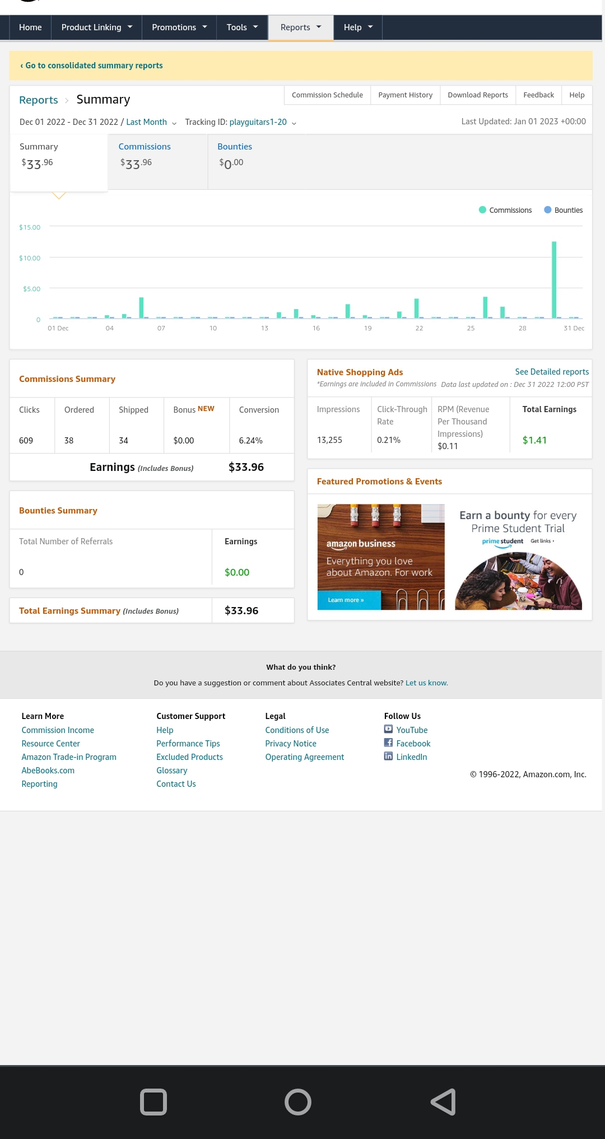Screen dimensions: 605x1139
Task: Click the Bounties Summary heading
Action: coord(58,511)
